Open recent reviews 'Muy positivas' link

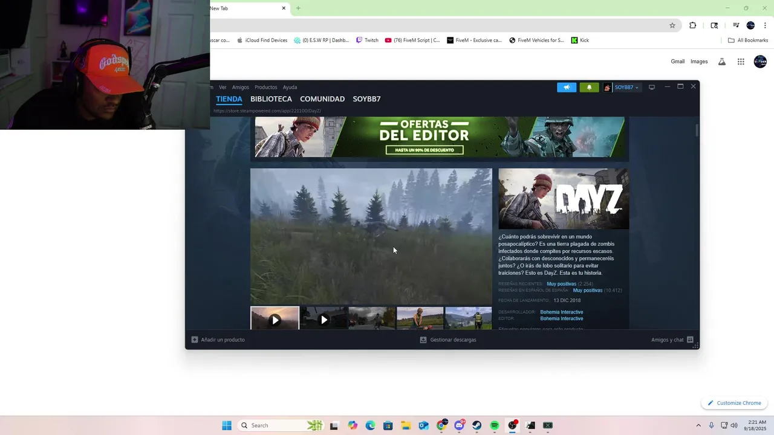click(561, 284)
